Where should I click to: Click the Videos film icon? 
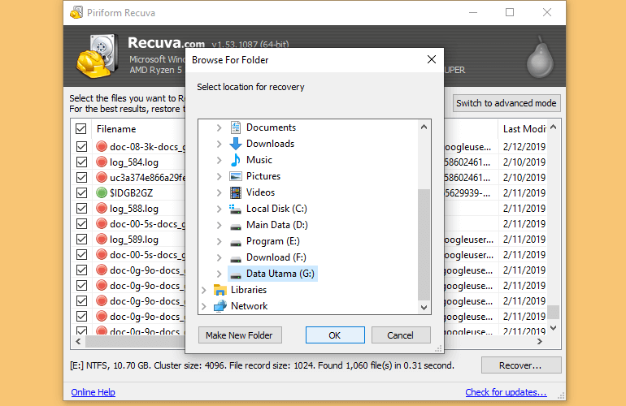236,192
